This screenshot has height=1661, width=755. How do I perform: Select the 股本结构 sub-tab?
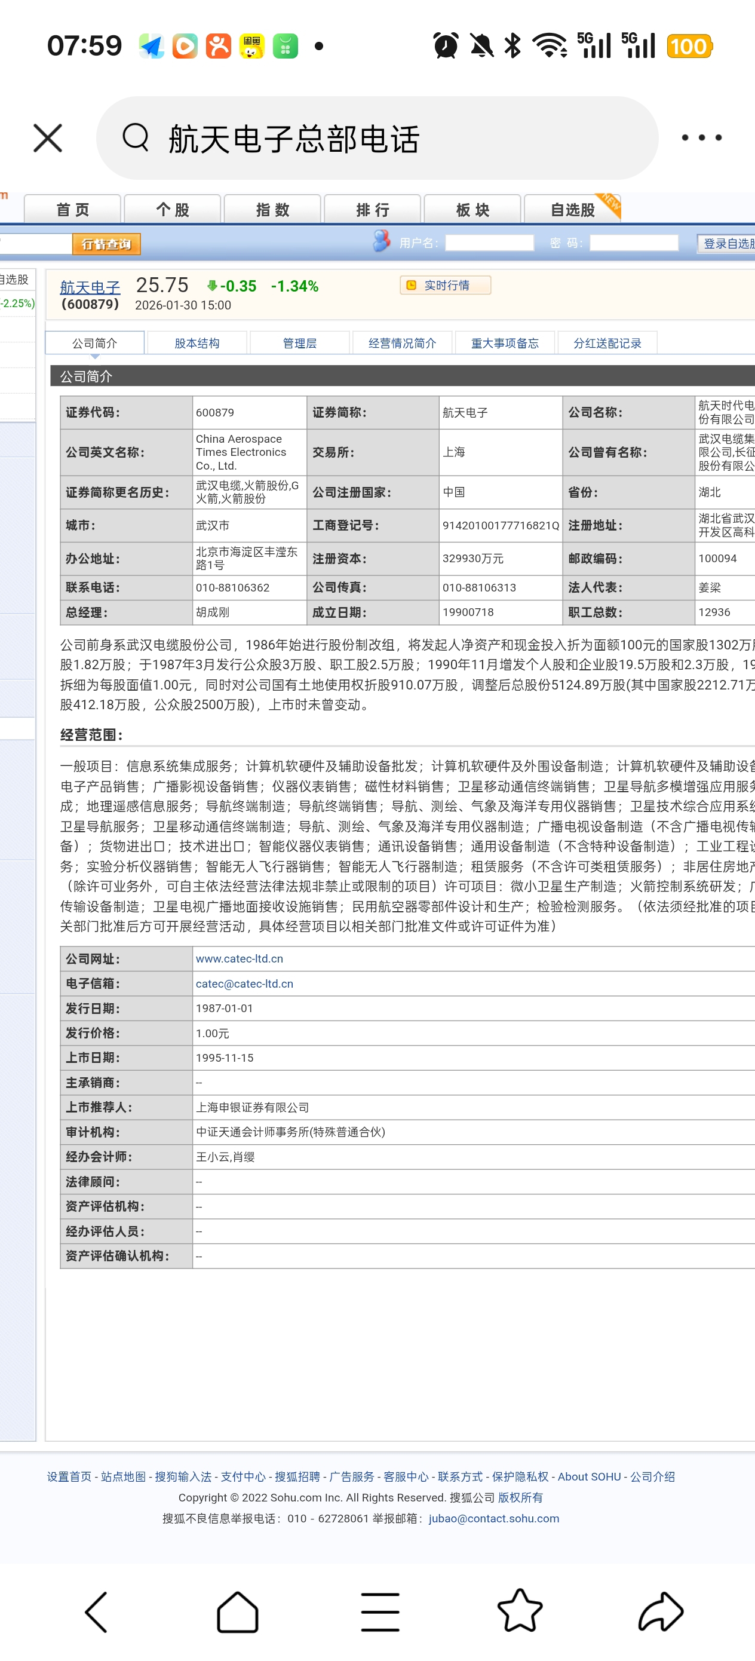(x=197, y=343)
